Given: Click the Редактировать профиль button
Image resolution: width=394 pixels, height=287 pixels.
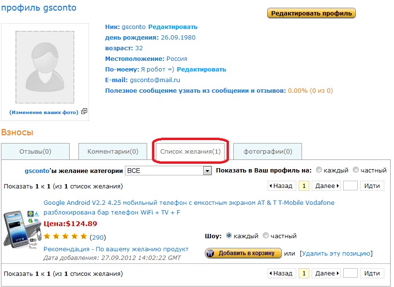Looking at the screenshot, I should [x=311, y=14].
